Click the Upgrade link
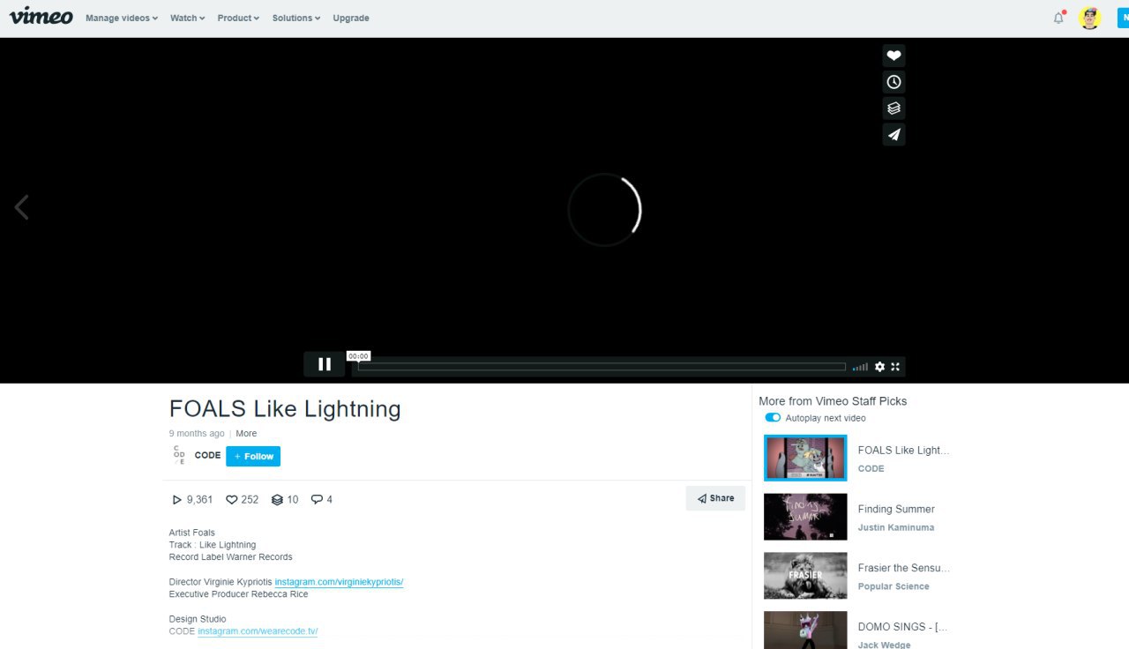1129x649 pixels. [x=351, y=18]
